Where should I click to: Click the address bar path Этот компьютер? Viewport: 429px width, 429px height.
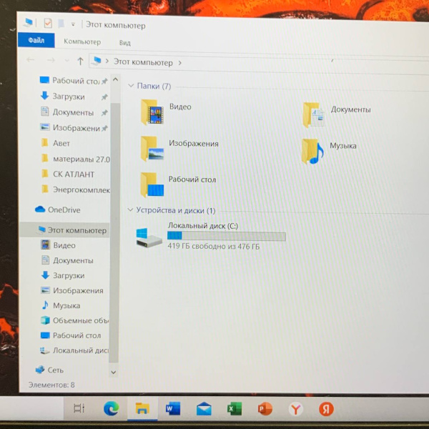coord(143,63)
